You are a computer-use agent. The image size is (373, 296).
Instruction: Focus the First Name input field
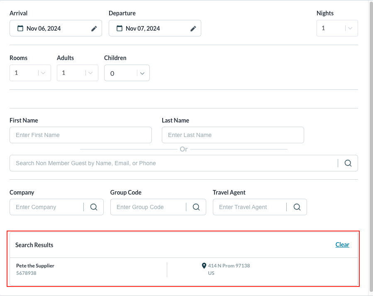(80, 135)
